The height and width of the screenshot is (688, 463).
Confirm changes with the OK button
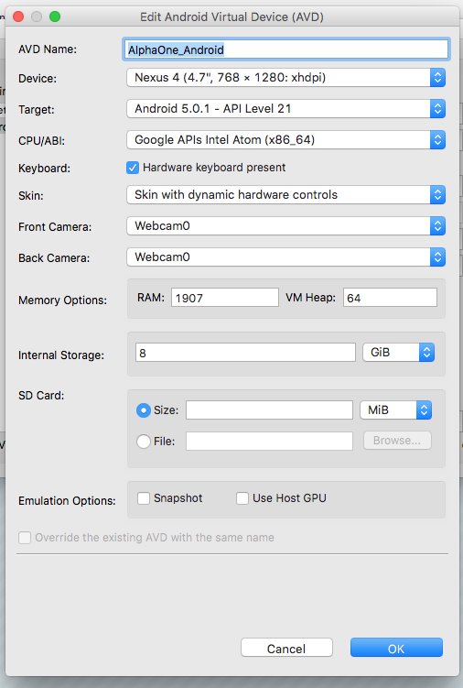click(x=396, y=648)
